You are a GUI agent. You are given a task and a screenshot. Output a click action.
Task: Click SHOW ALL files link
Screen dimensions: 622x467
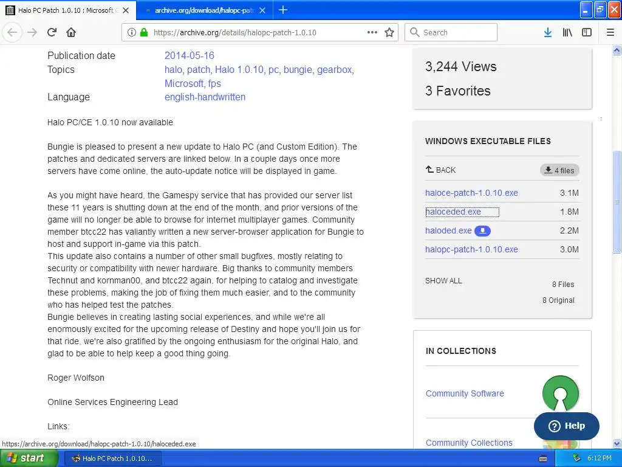[443, 281]
